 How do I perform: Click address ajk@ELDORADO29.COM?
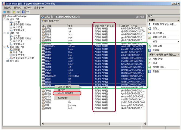click(x=133, y=31)
